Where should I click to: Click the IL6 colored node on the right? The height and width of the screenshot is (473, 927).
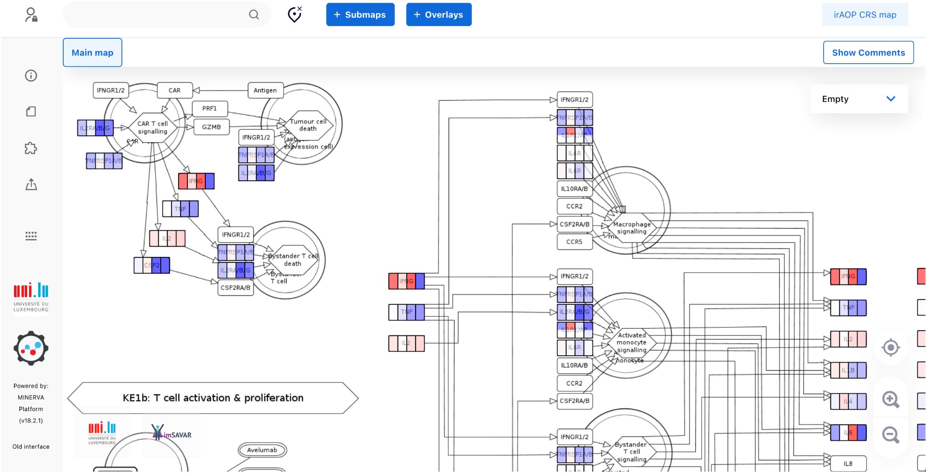click(x=848, y=432)
